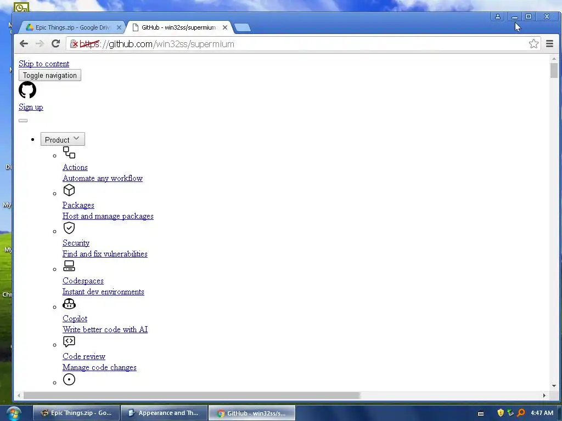This screenshot has height=421, width=562.
Task: Click the keyboard tray icon
Action: (x=481, y=413)
